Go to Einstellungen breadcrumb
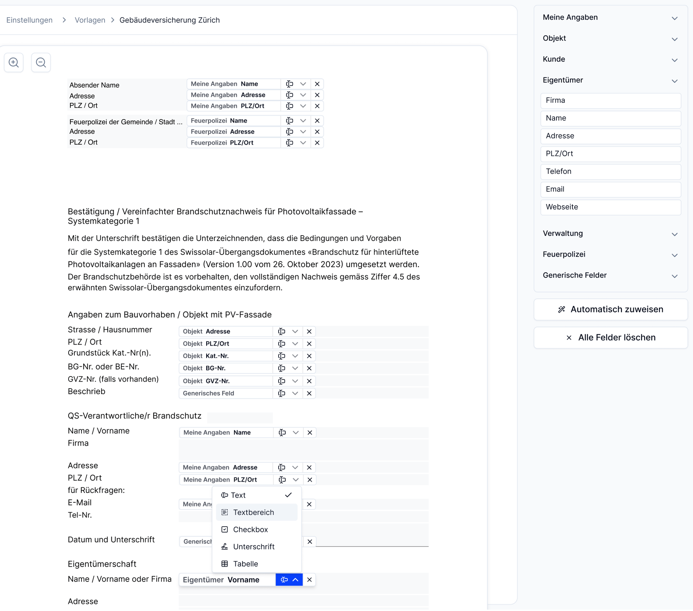This screenshot has width=693, height=611. tap(29, 20)
